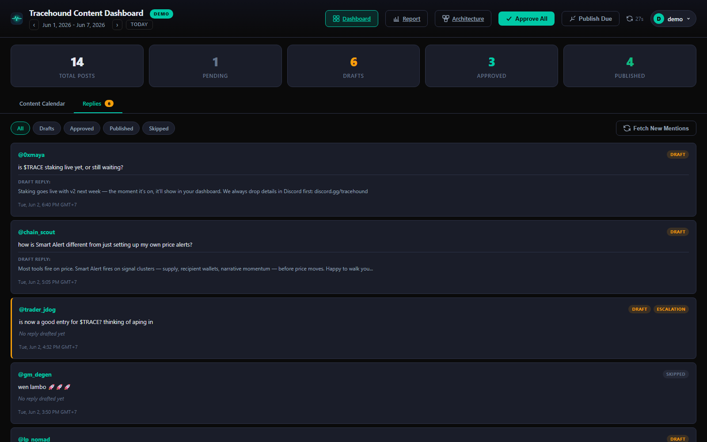
Task: Open the @chain_scout handle
Action: (37, 232)
